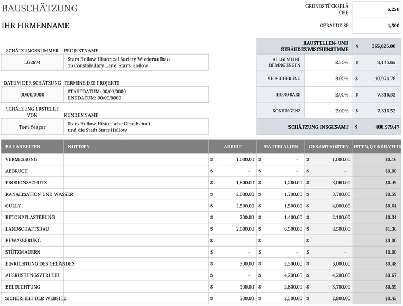Click Beleuchtung labor cost 900.00
The width and height of the screenshot is (403, 306).
(x=233, y=287)
